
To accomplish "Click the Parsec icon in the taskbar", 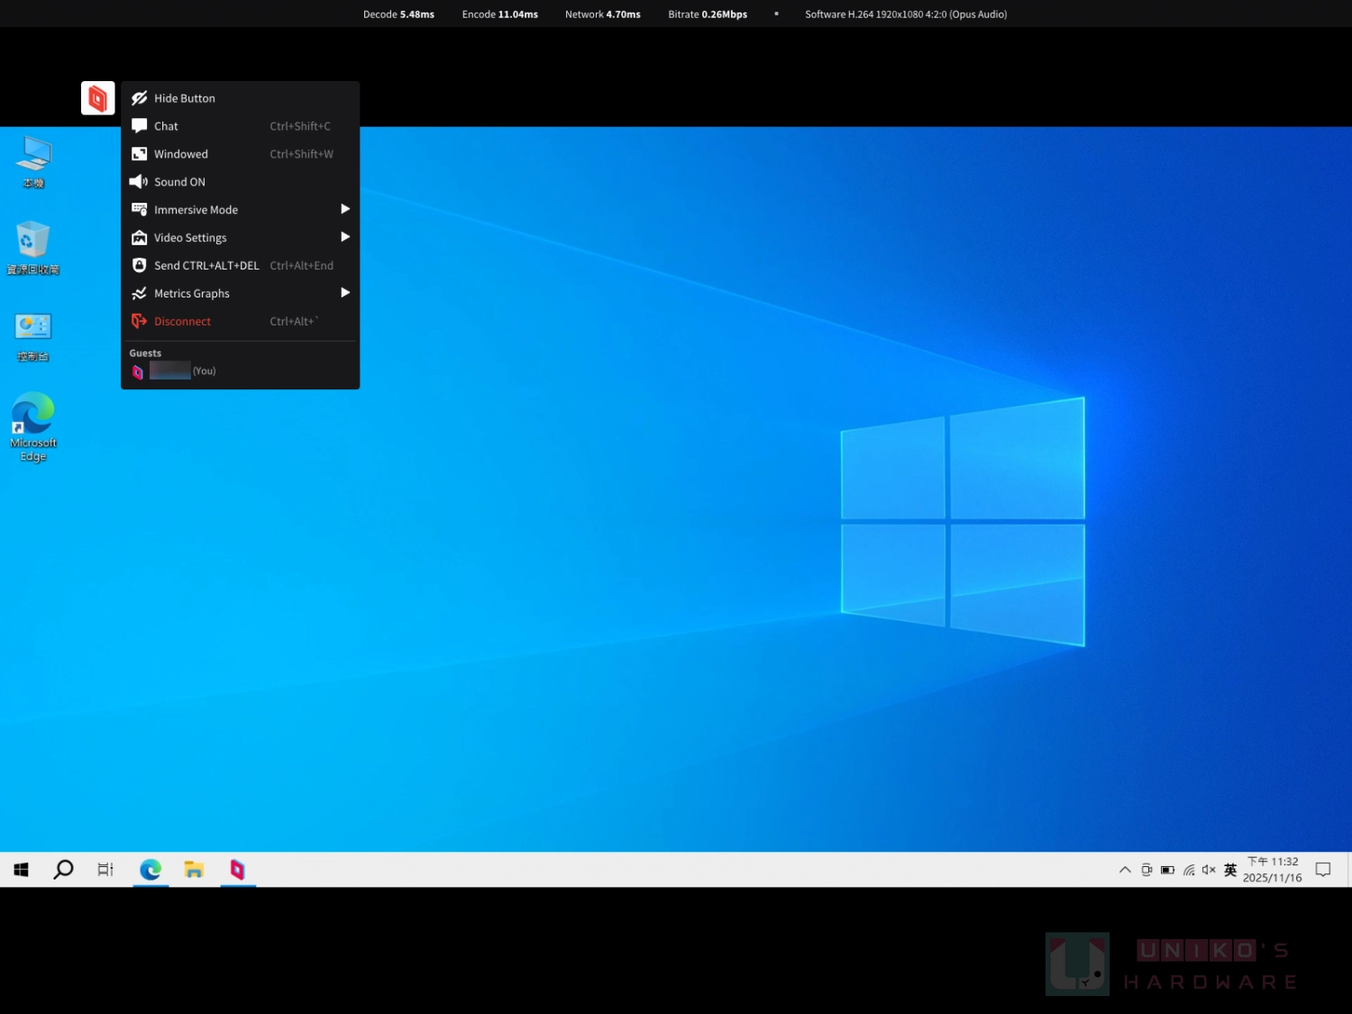I will pyautogui.click(x=238, y=870).
